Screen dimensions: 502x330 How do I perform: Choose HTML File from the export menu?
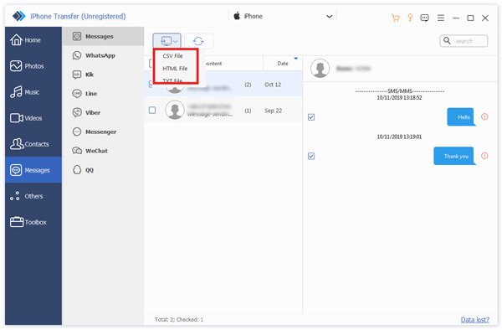click(176, 68)
